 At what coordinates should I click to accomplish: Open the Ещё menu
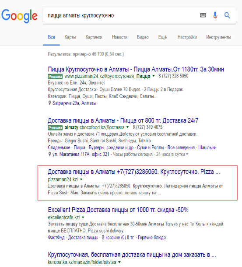[x=162, y=37]
